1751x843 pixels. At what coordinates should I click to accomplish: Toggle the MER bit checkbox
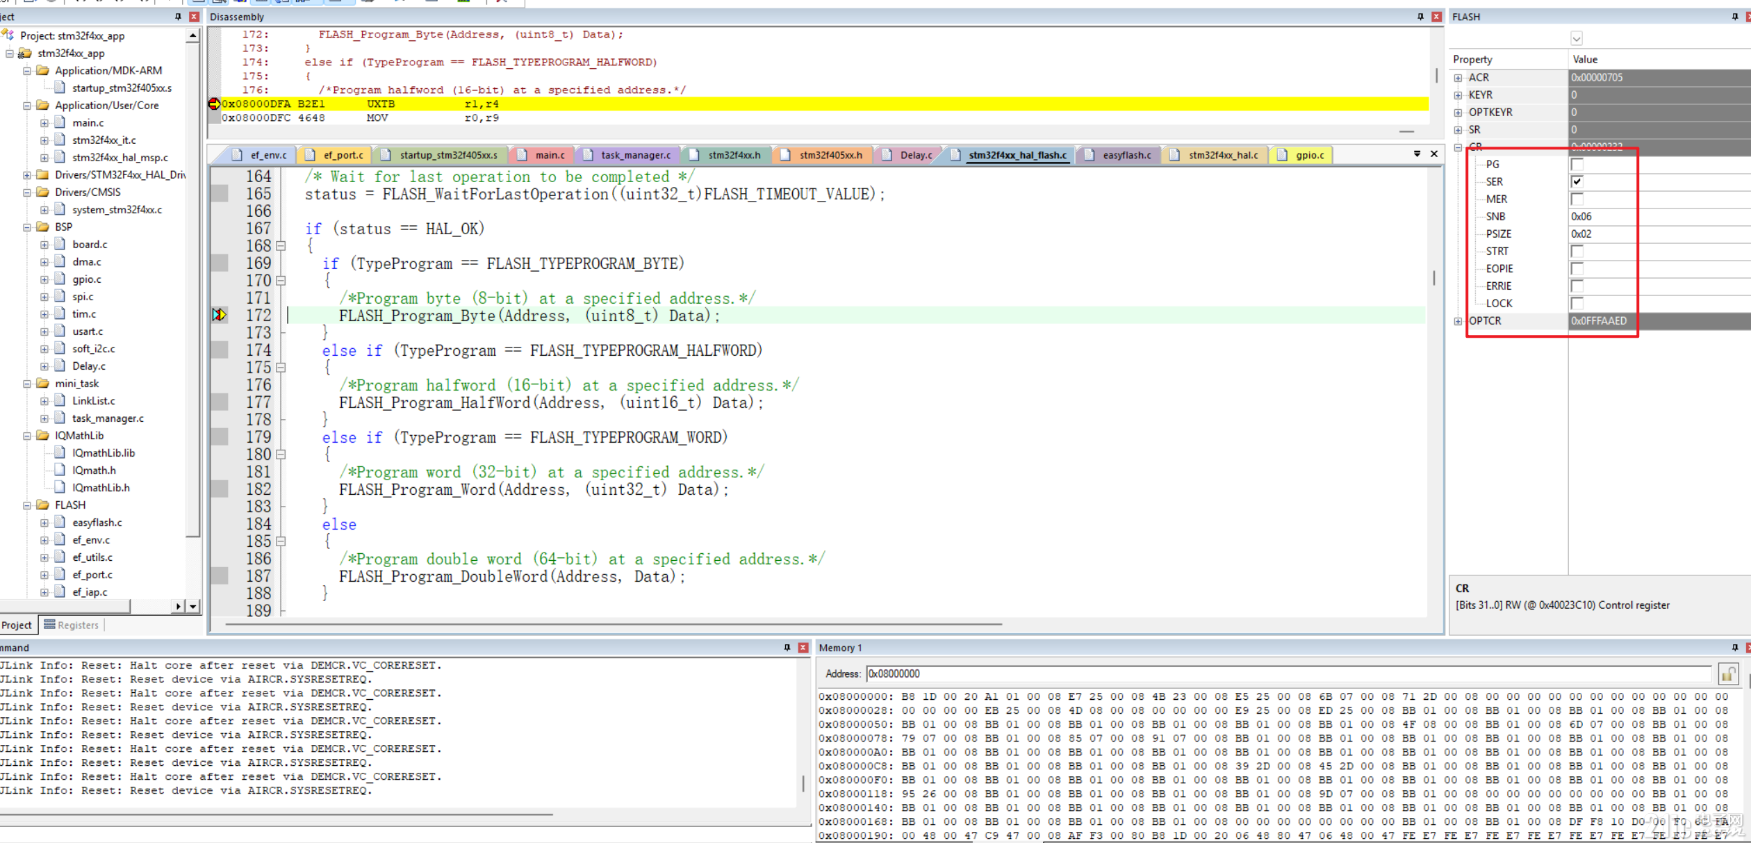pos(1577,199)
